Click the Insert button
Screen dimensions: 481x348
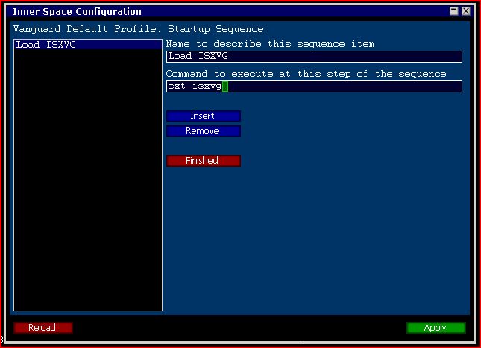204,116
